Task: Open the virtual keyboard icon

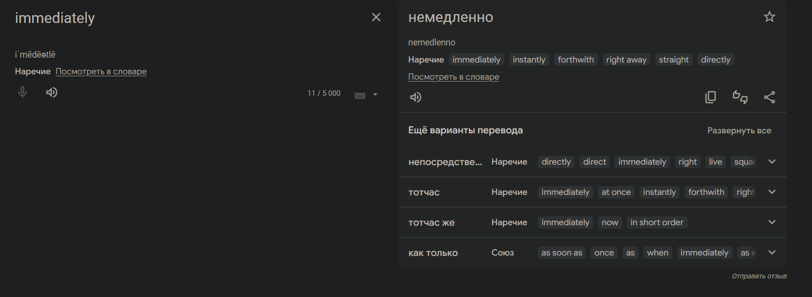Action: click(360, 95)
